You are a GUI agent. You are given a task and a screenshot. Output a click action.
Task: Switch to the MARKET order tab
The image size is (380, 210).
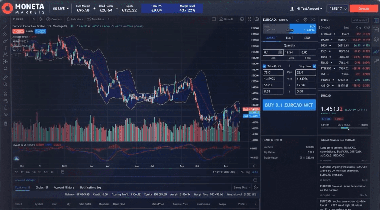tap(271, 38)
